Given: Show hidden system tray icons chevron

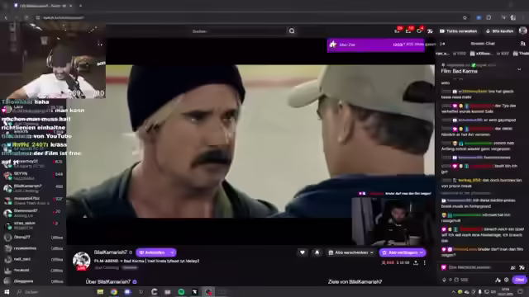Looking at the screenshot, I should pyautogui.click(x=453, y=292).
